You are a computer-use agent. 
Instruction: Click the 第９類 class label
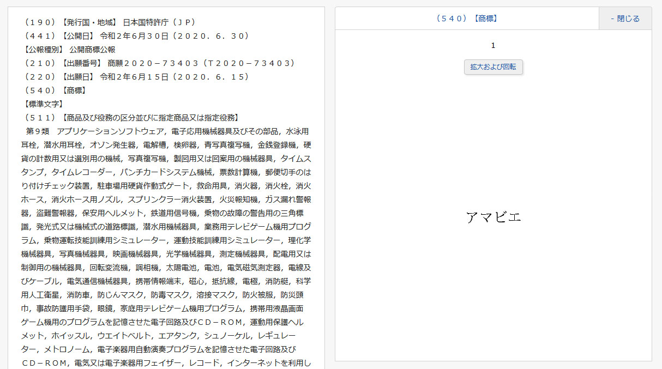coord(38,131)
